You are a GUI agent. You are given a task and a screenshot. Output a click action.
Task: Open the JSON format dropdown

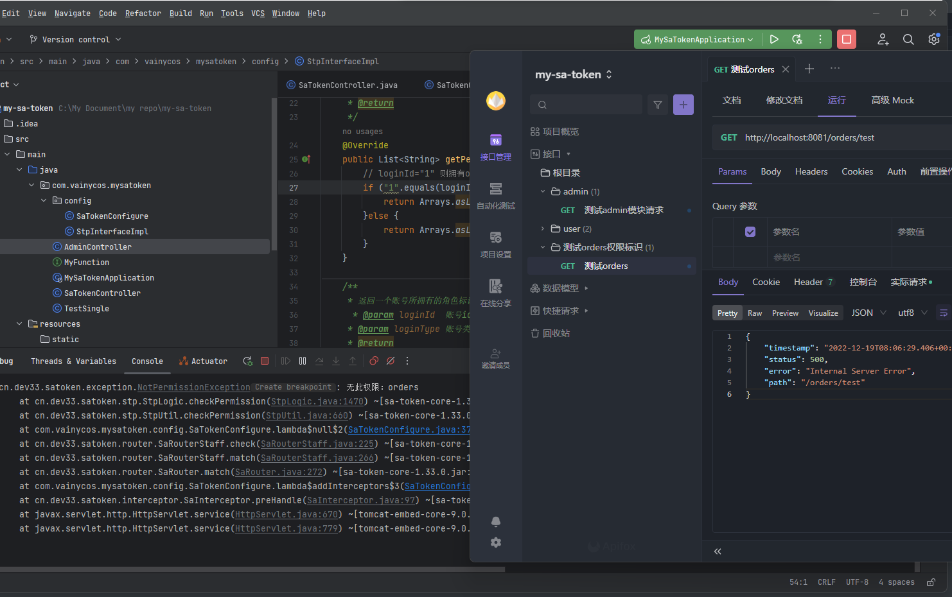[868, 313]
